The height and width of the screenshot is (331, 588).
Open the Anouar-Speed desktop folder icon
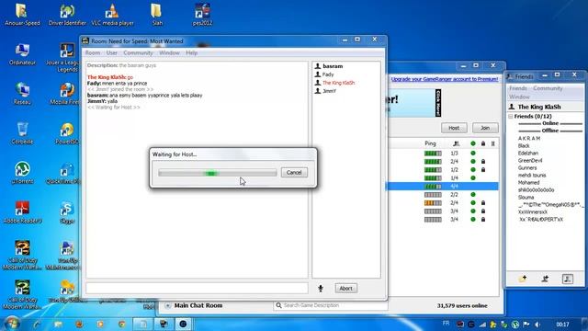tap(22, 15)
